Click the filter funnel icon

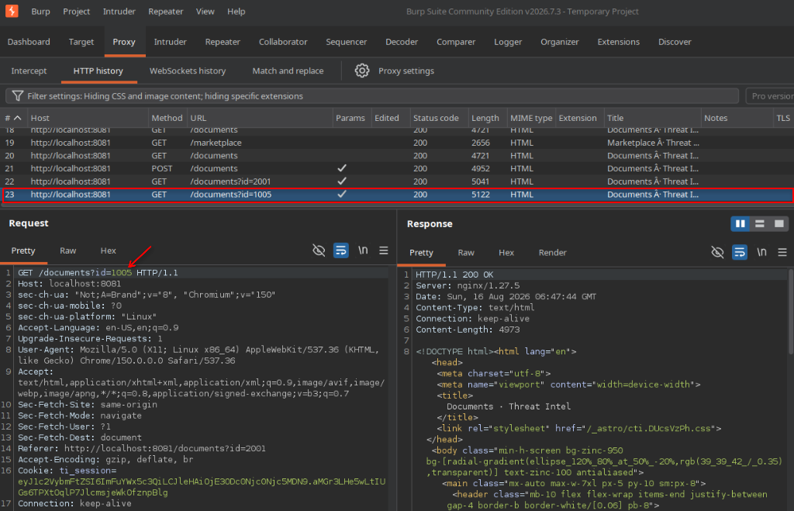pyautogui.click(x=18, y=96)
